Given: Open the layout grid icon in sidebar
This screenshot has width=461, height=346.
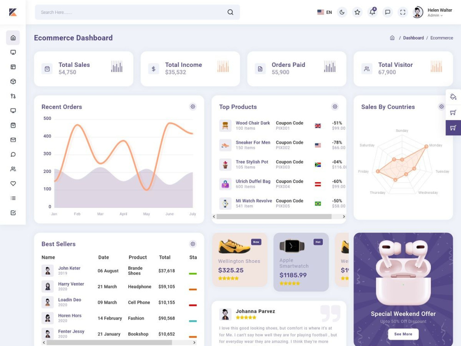Looking at the screenshot, I should tap(13, 67).
